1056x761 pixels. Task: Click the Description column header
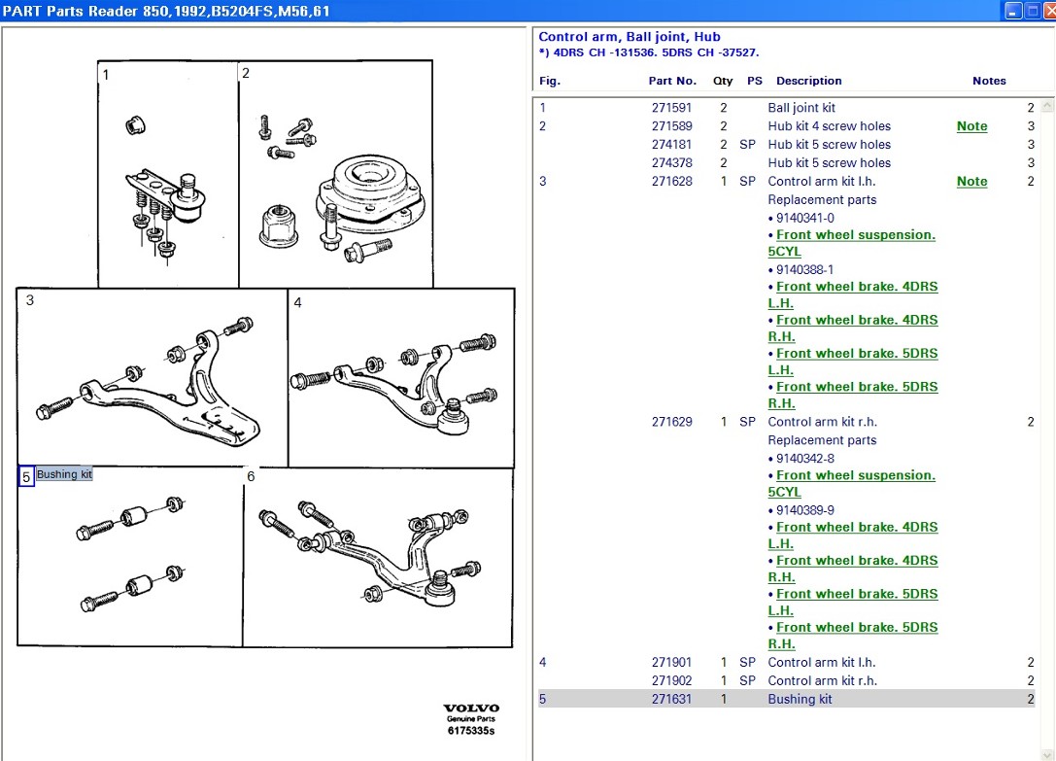[x=808, y=81]
